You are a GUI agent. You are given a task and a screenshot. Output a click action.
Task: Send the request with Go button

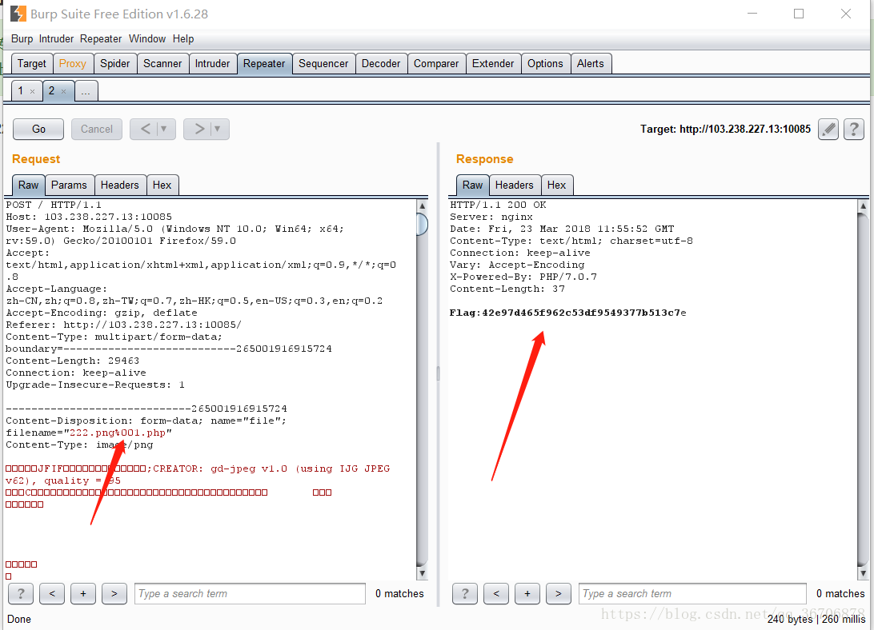tap(38, 130)
